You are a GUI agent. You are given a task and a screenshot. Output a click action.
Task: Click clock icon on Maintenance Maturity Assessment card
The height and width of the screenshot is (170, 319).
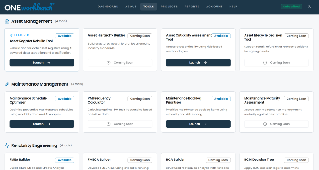[x=265, y=124]
